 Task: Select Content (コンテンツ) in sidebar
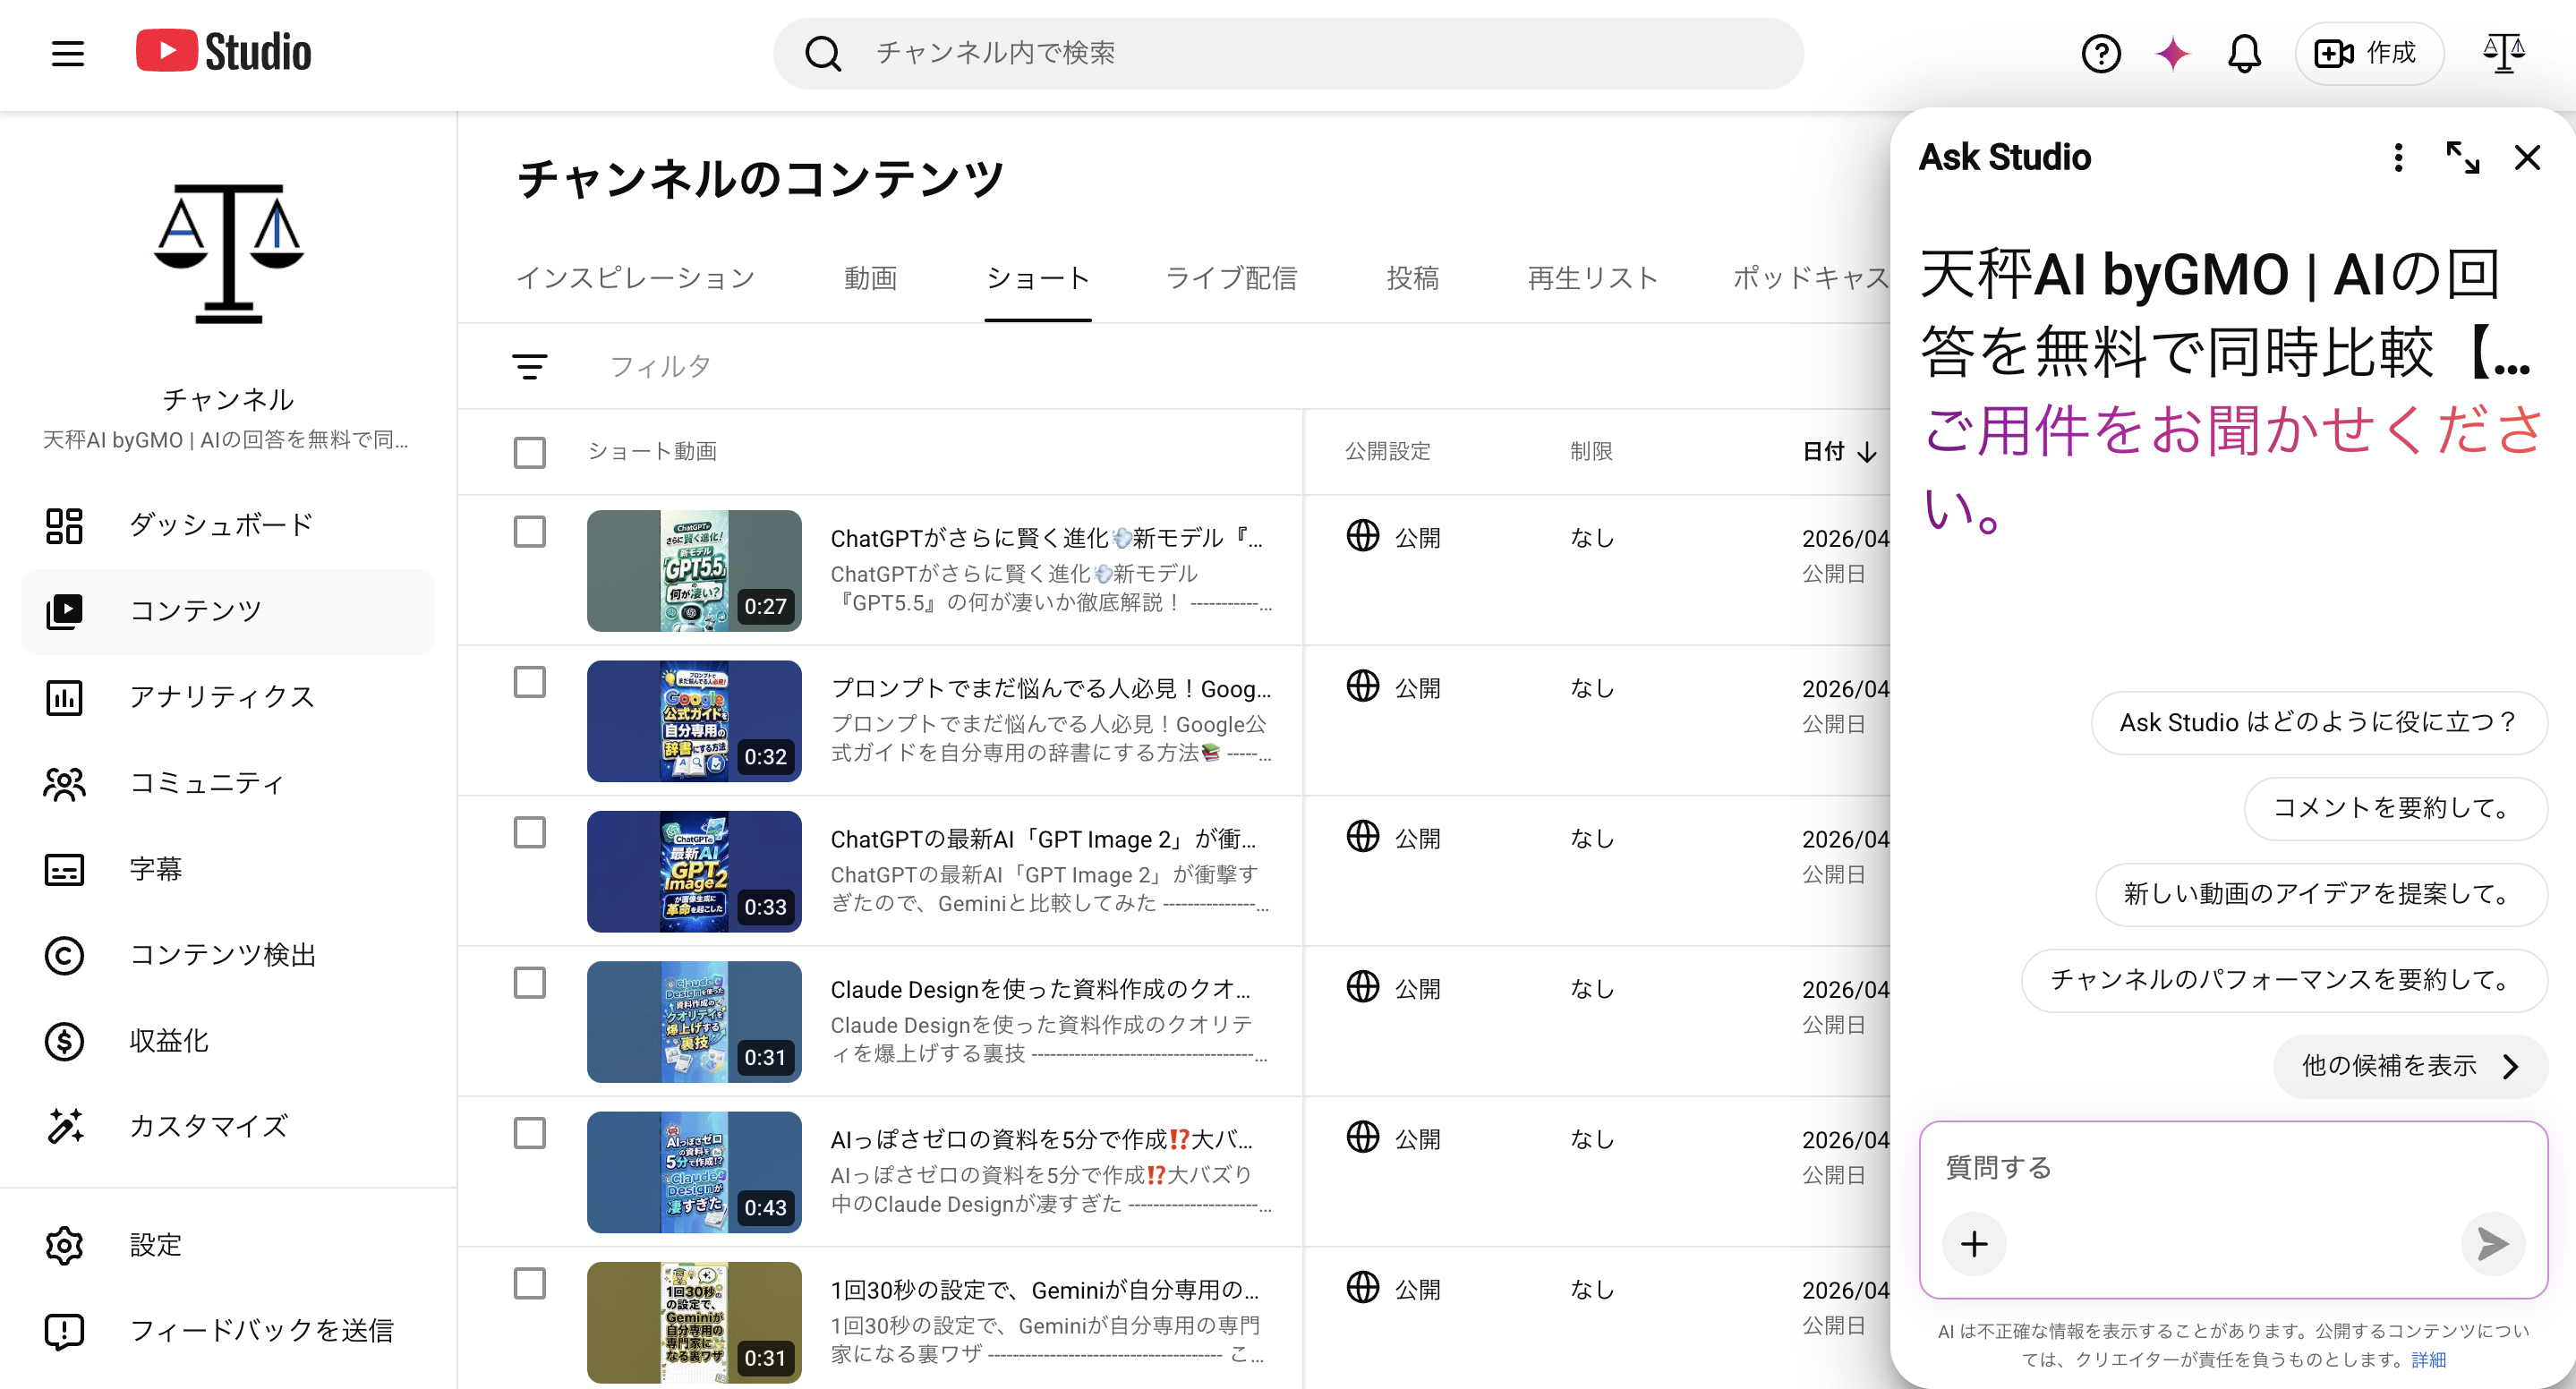228,611
